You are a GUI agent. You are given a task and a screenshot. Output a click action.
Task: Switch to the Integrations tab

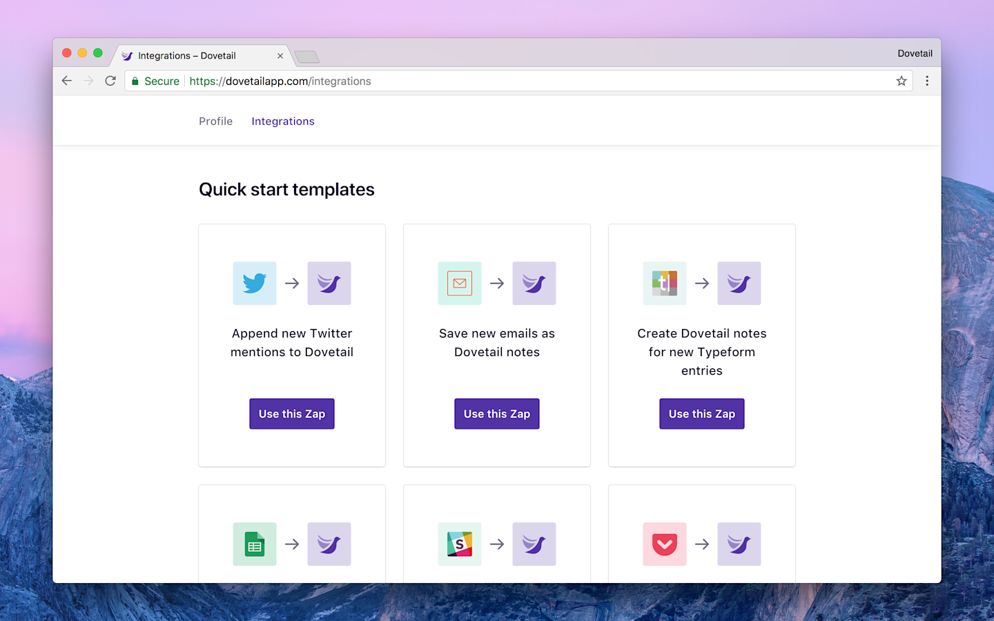click(283, 121)
